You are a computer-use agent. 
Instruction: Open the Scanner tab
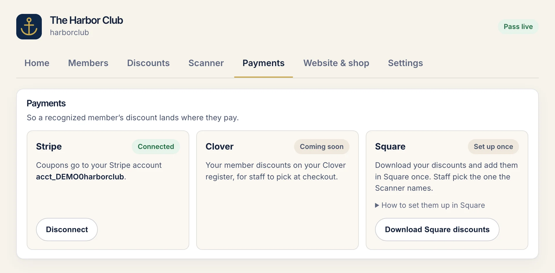206,63
